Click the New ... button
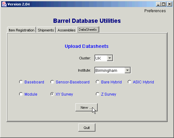Viewport: 174px width, 138px height. [x=86, y=108]
